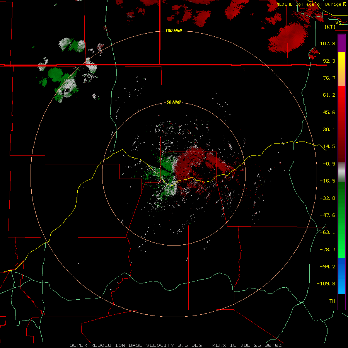
Task: Click the 107.8 velocity scale value
Action: pos(328,43)
